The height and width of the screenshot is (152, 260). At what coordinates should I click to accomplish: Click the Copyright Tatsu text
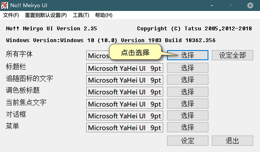click(x=194, y=29)
